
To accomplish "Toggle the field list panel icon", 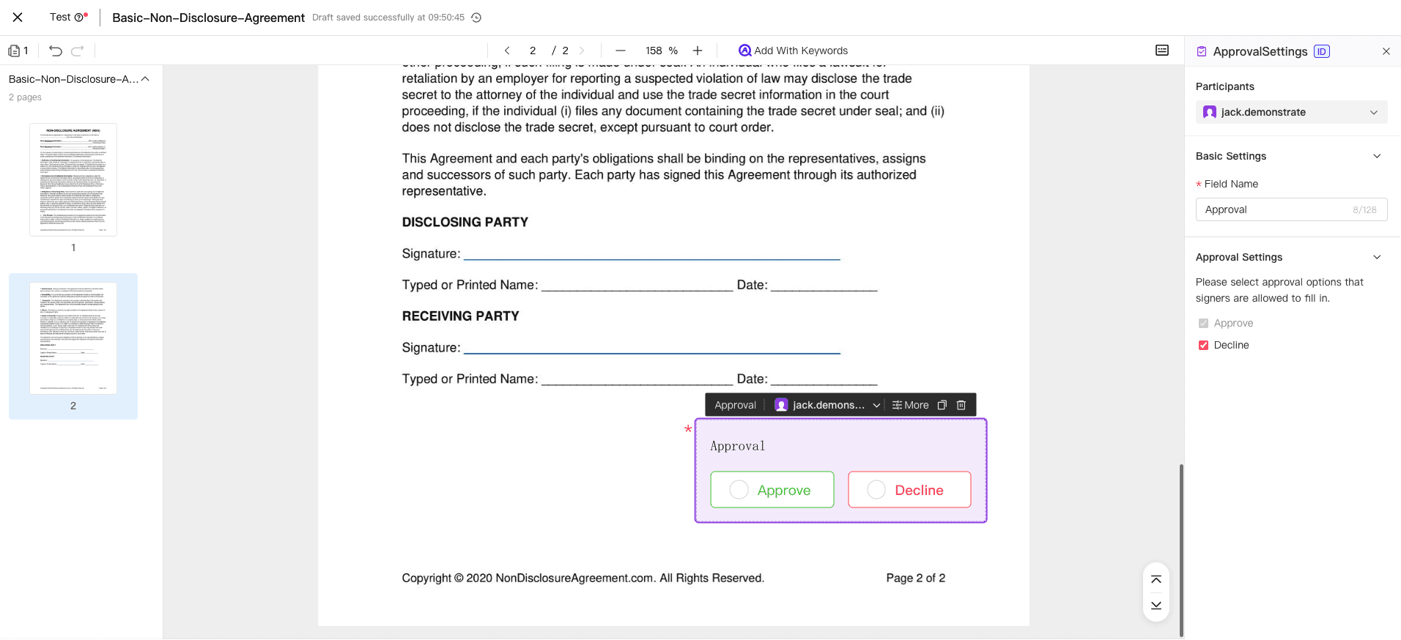I will [1162, 51].
